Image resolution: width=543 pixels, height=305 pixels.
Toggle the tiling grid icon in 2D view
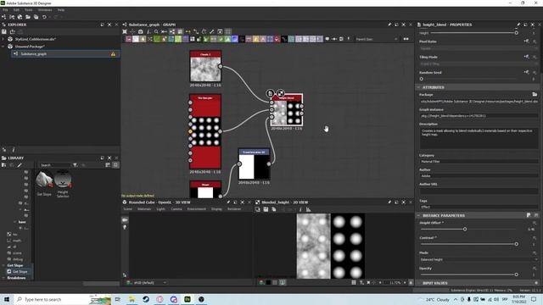[354, 283]
